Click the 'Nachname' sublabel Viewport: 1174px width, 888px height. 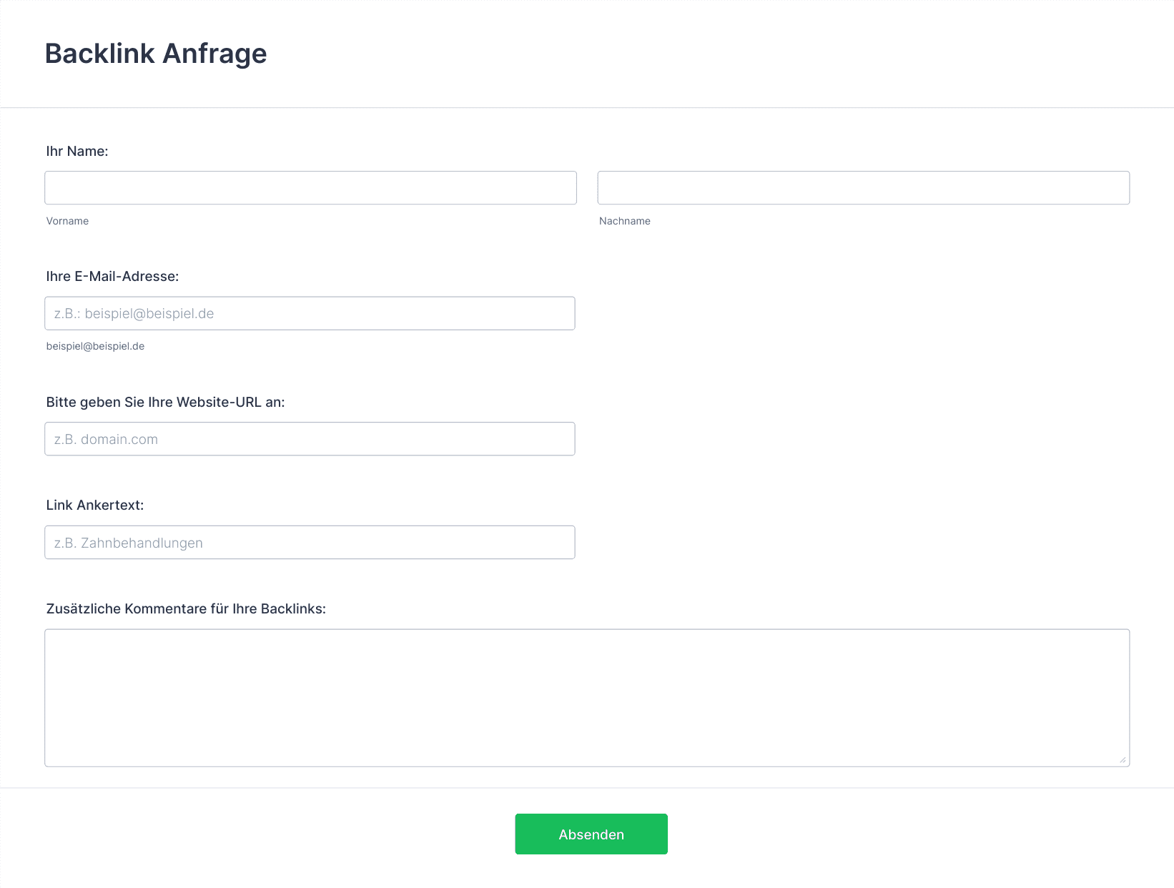(x=625, y=221)
